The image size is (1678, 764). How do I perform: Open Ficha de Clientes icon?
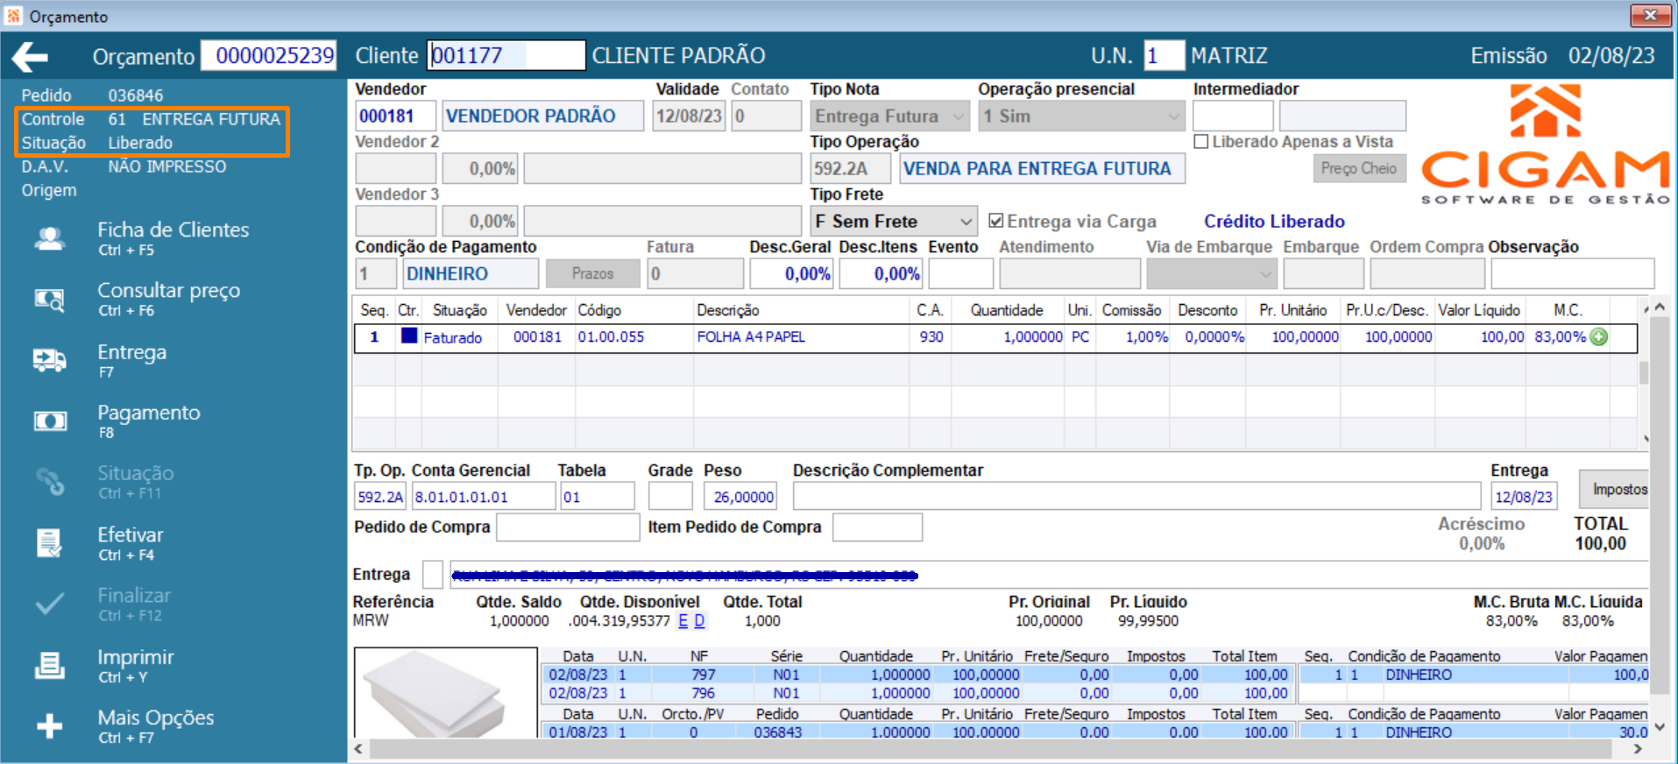point(50,238)
